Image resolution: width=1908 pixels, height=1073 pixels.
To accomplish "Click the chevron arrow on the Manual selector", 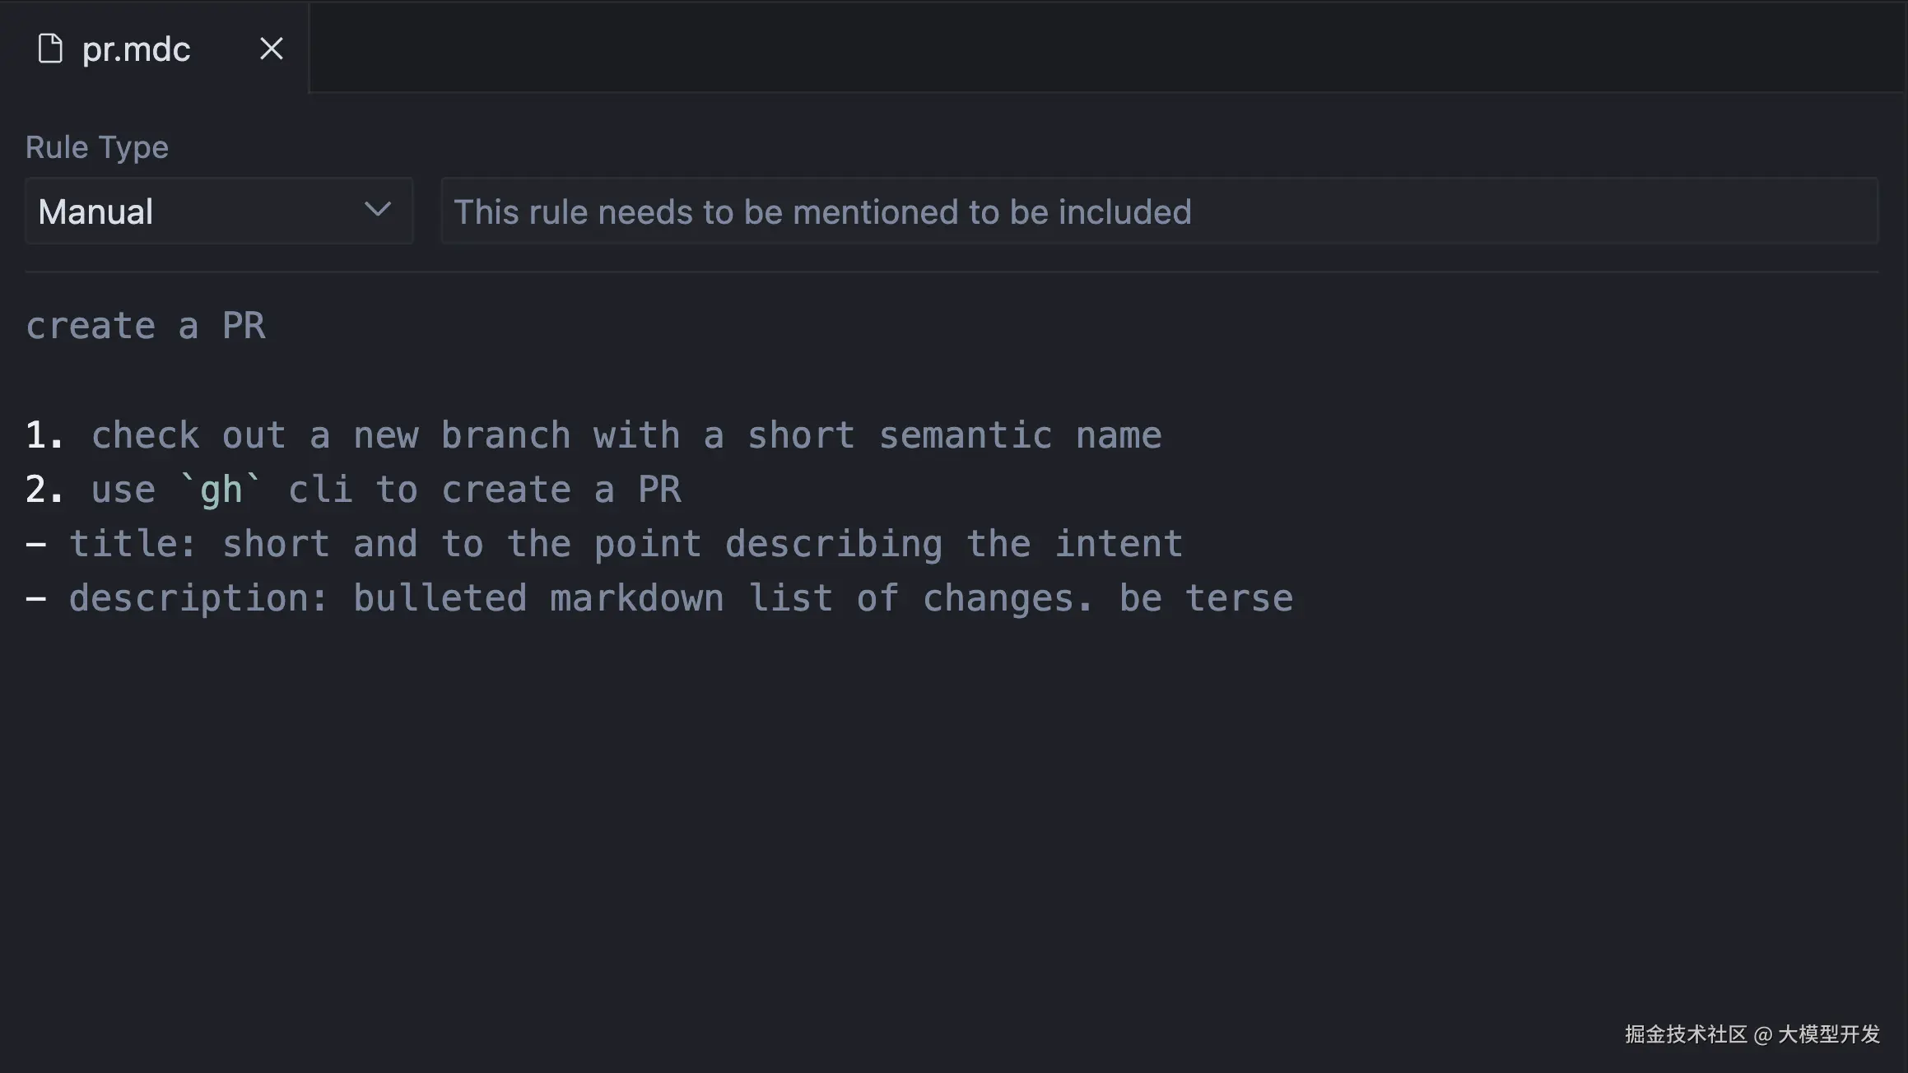I will coord(377,211).
